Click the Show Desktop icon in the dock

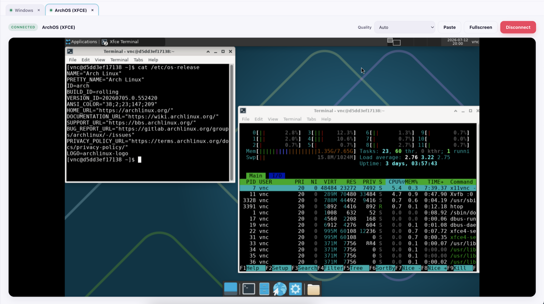[x=231, y=289]
